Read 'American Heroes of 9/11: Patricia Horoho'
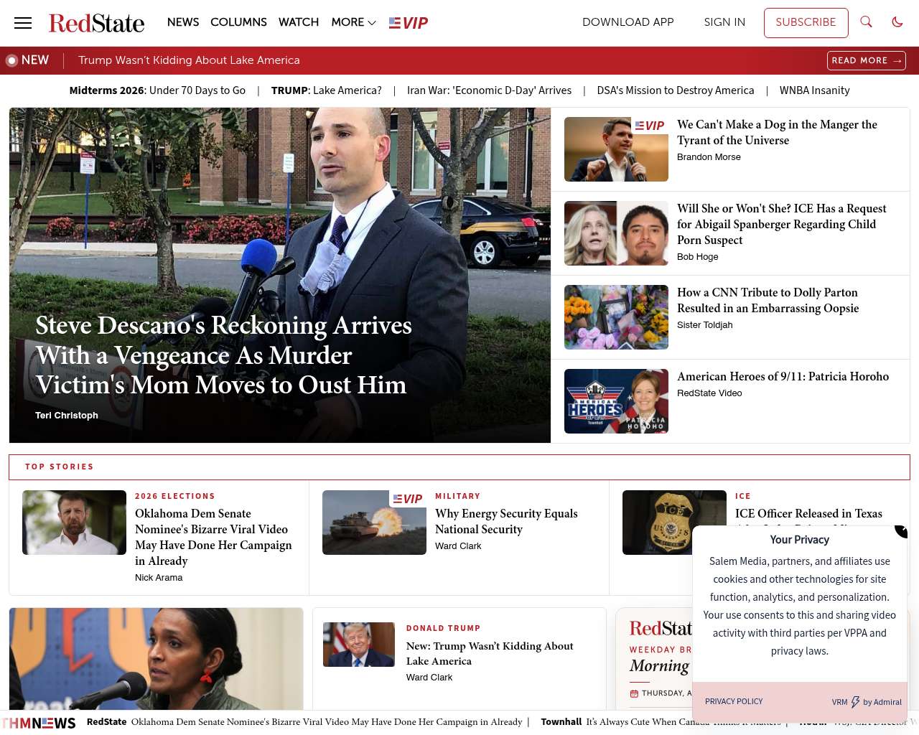This screenshot has width=919, height=735. click(x=783, y=377)
